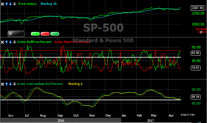Move the Price History panel down
Screen dimensions: 207x123
10,4
